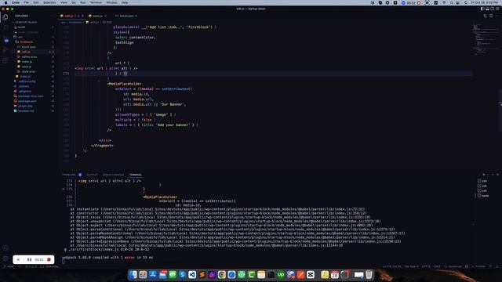
Task: Open Finder from the Dock
Action: point(133,275)
